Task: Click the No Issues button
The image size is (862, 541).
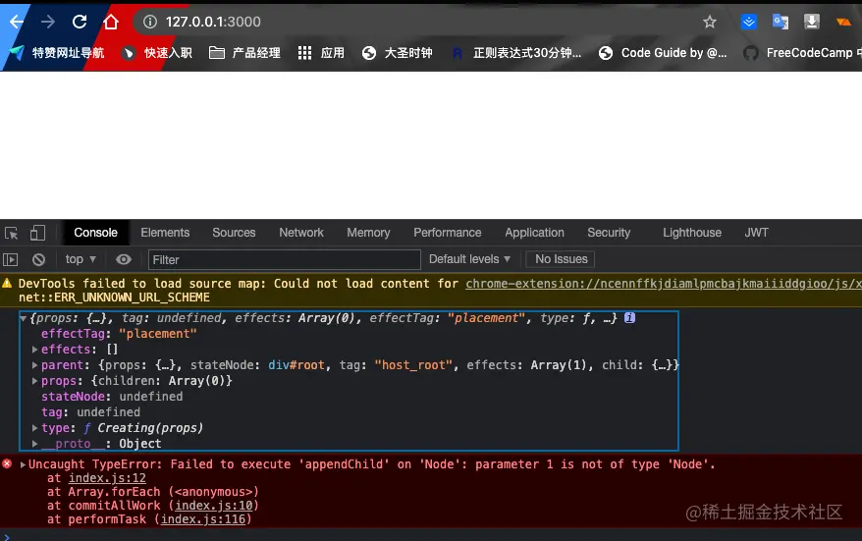Action: (561, 259)
